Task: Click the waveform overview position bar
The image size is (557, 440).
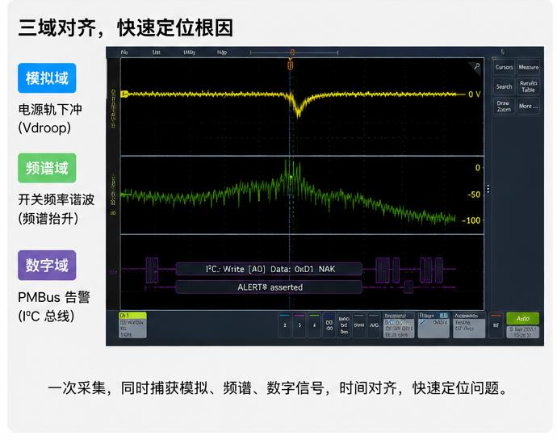Action: pos(294,52)
